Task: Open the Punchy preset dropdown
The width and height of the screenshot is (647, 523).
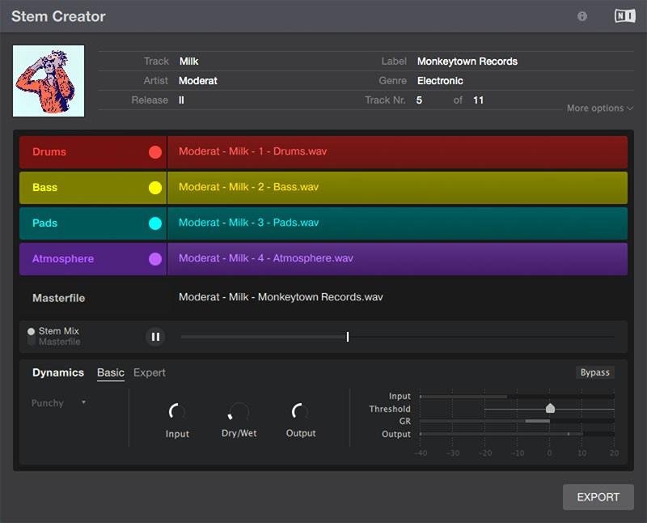Action: coord(58,403)
